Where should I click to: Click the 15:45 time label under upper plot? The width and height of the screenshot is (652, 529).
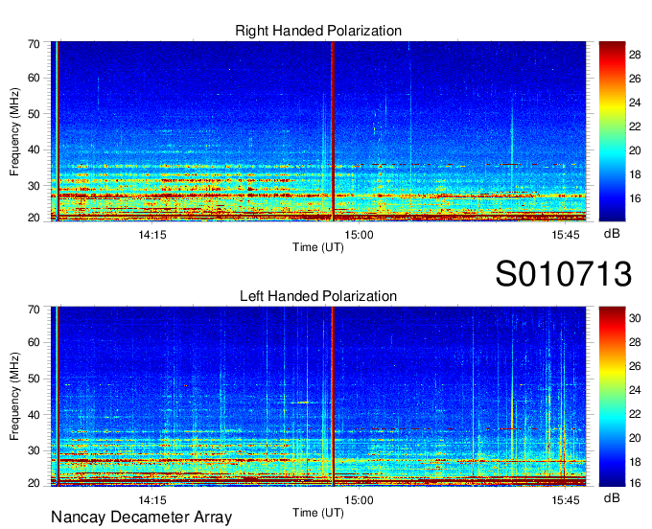(x=566, y=235)
